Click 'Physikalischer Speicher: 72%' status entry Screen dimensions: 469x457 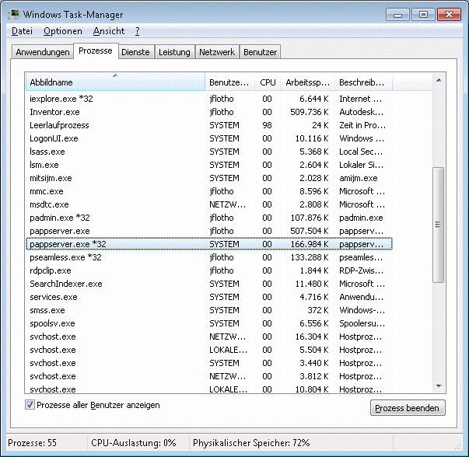[251, 443]
